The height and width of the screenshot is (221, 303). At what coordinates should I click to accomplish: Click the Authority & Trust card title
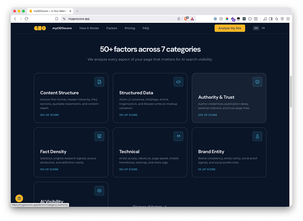[216, 97]
